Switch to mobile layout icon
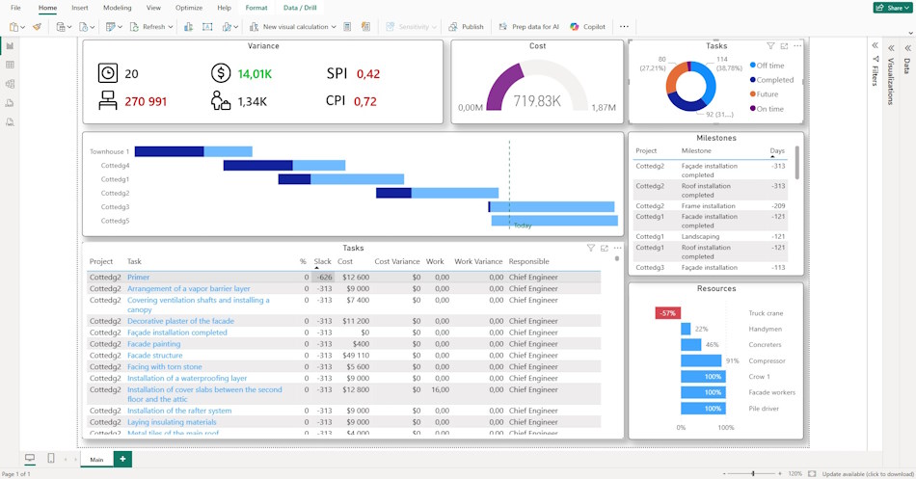Screen dimensions: 916x479 point(51,459)
